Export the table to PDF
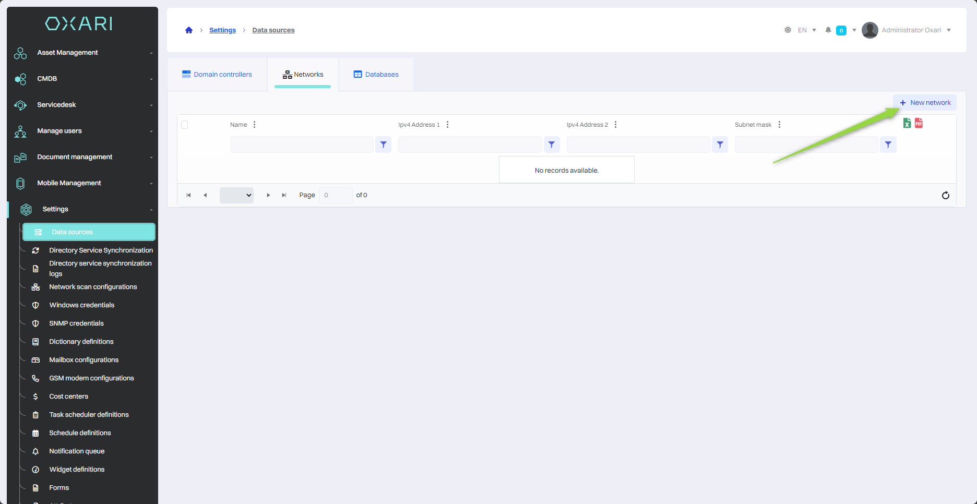The image size is (977, 504). coord(919,123)
